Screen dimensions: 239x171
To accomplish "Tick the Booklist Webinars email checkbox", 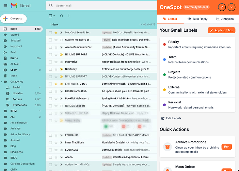I will point(50,99).
